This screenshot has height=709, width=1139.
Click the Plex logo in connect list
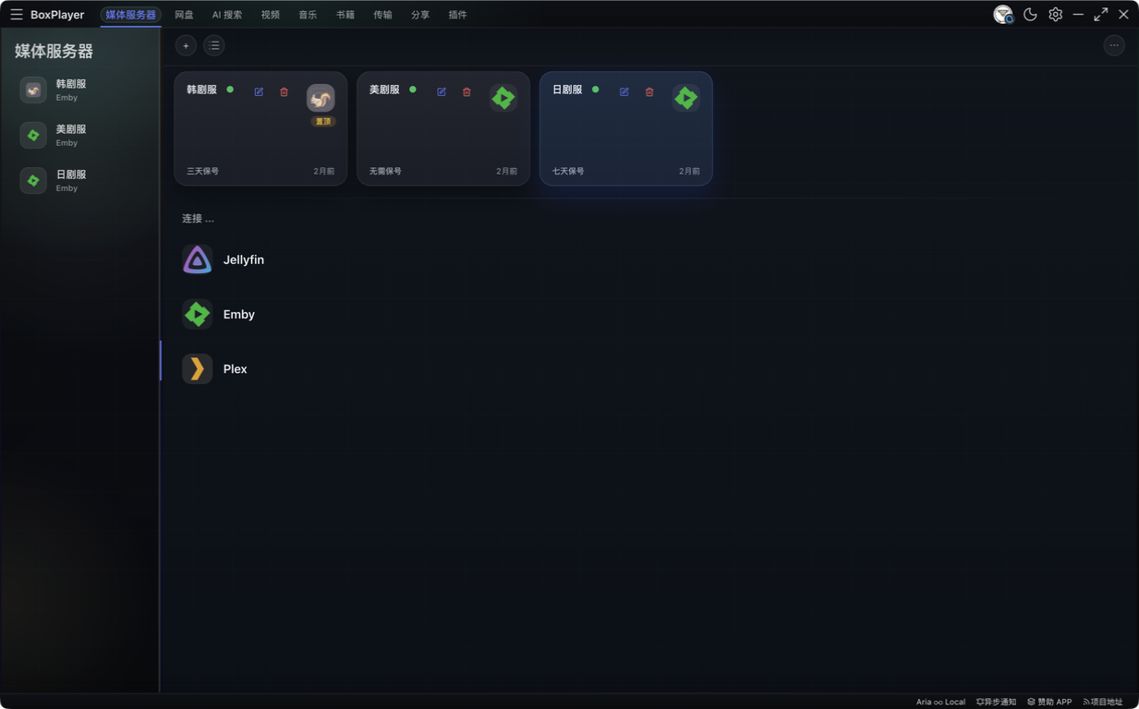coord(197,368)
